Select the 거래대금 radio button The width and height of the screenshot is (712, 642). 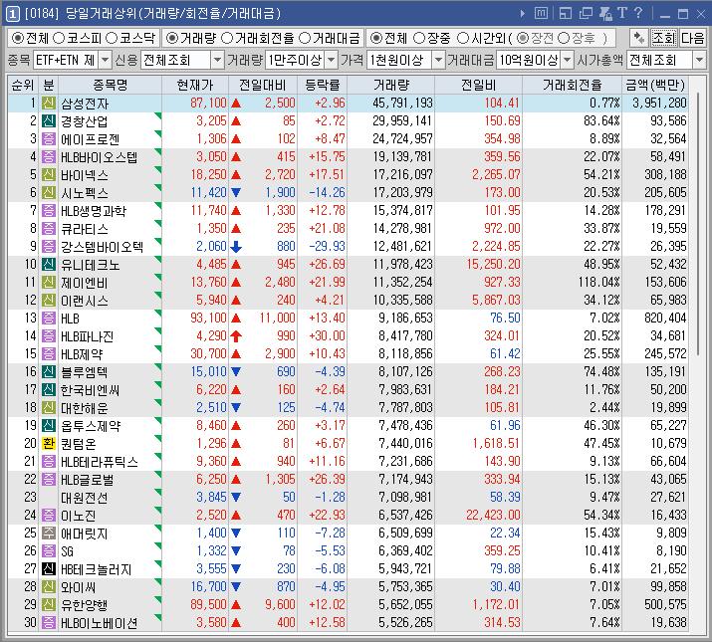(305, 38)
